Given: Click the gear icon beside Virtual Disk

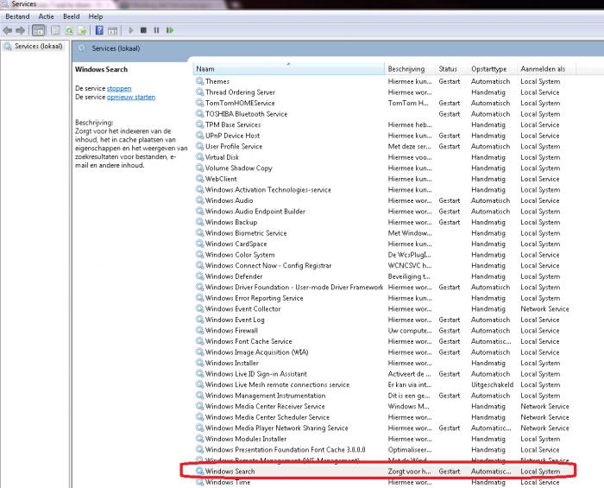Looking at the screenshot, I should [199, 157].
